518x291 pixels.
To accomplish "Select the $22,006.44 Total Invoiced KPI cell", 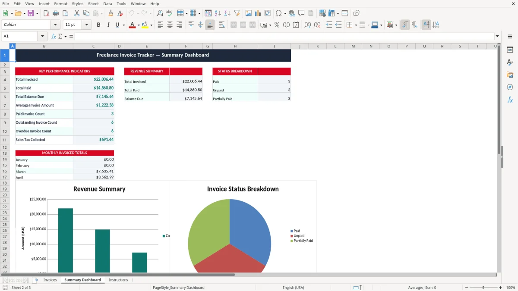I will [x=94, y=79].
